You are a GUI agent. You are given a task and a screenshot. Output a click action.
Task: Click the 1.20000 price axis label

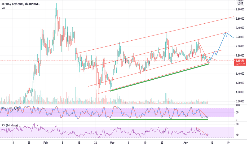point(240,83)
